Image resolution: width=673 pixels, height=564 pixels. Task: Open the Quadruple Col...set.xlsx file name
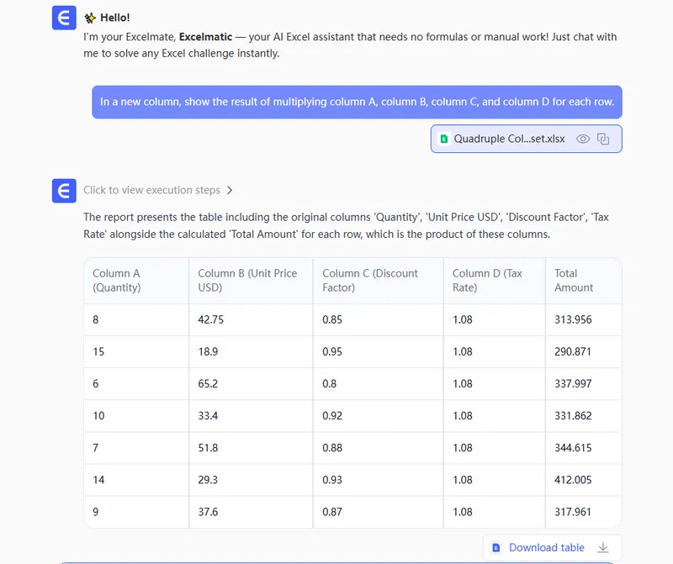point(509,139)
